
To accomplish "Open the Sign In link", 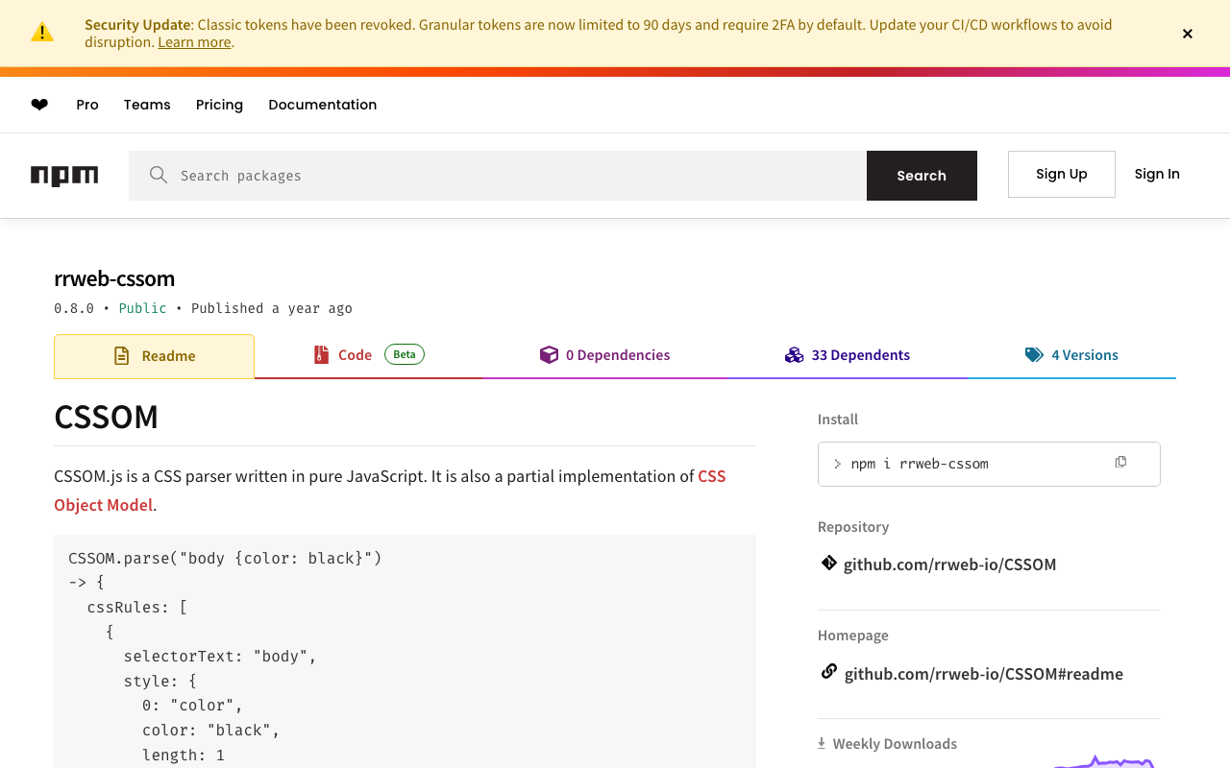I will pyautogui.click(x=1157, y=174).
